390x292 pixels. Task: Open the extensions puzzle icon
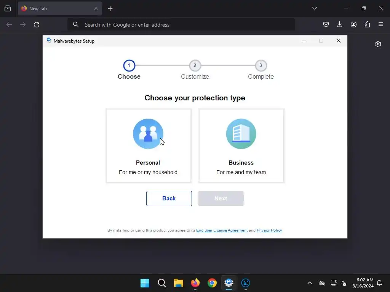367,24
